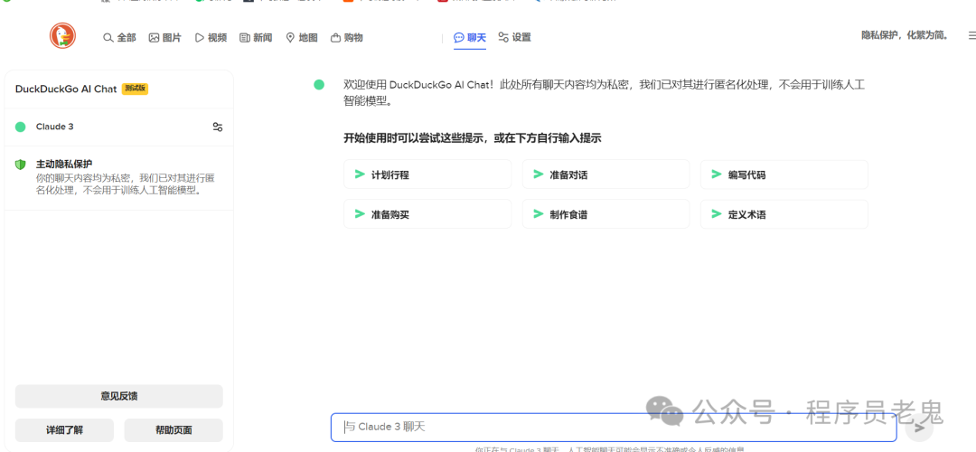This screenshot has width=976, height=452.
Task: Choose the 计划行程 prompt suggestion
Action: 427,174
